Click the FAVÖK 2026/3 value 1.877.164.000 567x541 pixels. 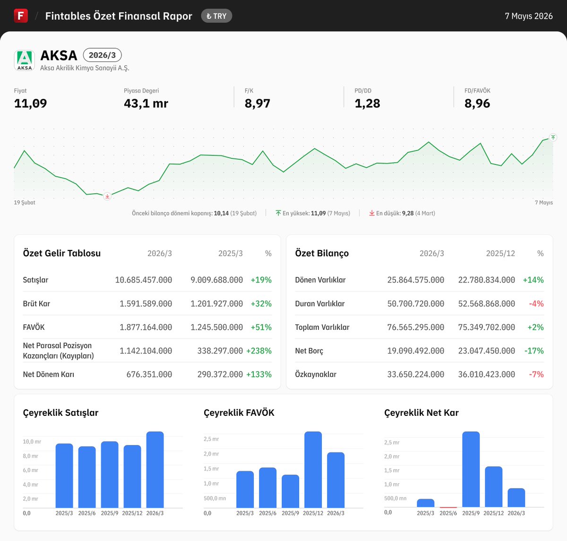coord(146,327)
